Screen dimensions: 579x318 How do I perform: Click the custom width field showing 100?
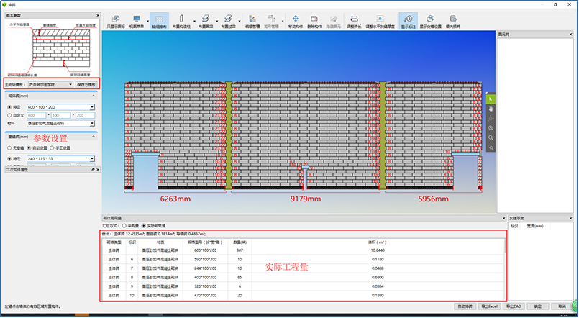click(60, 115)
